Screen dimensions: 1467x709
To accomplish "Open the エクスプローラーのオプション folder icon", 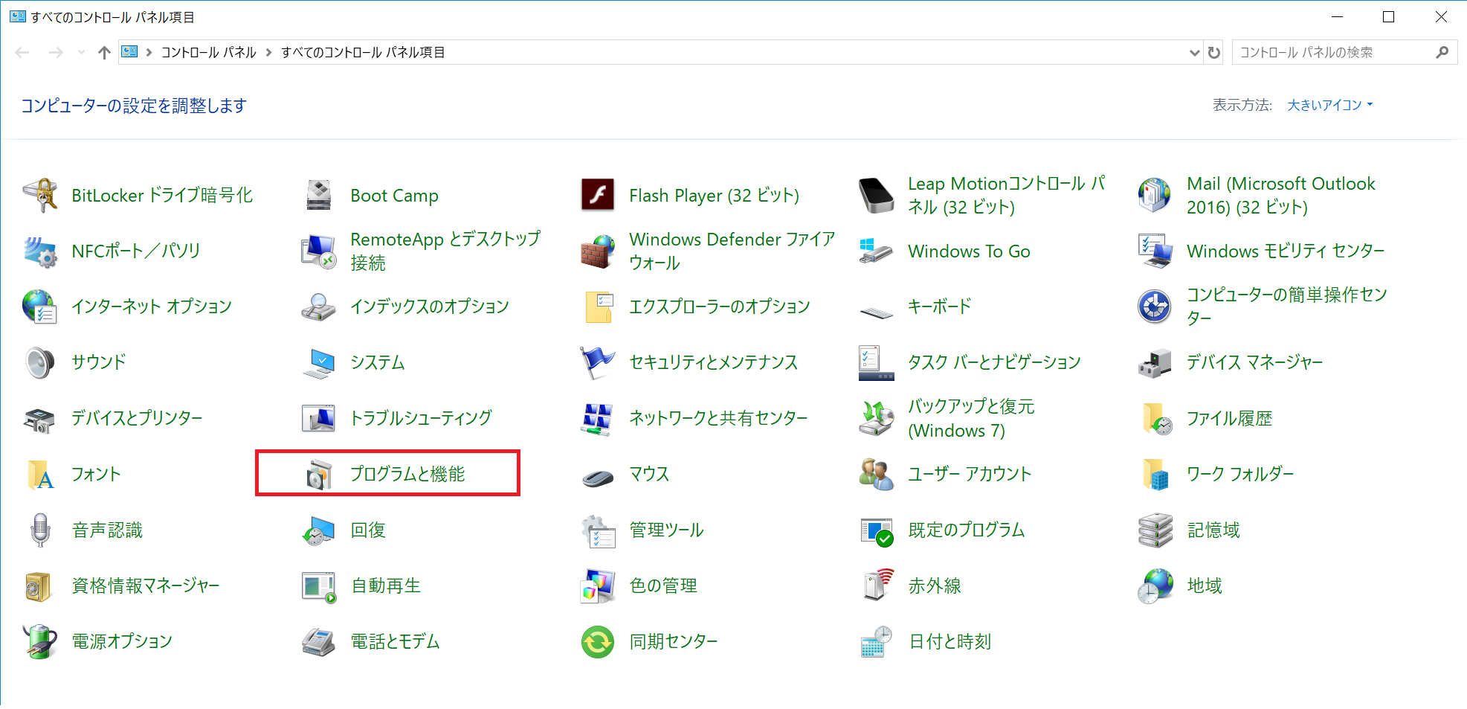I will (x=598, y=307).
